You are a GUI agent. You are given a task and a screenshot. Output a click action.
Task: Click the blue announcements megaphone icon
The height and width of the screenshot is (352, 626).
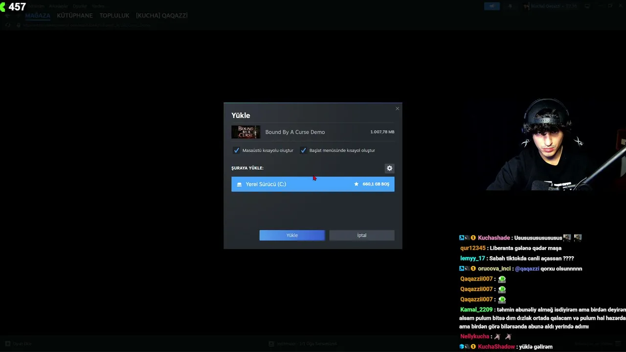(492, 6)
